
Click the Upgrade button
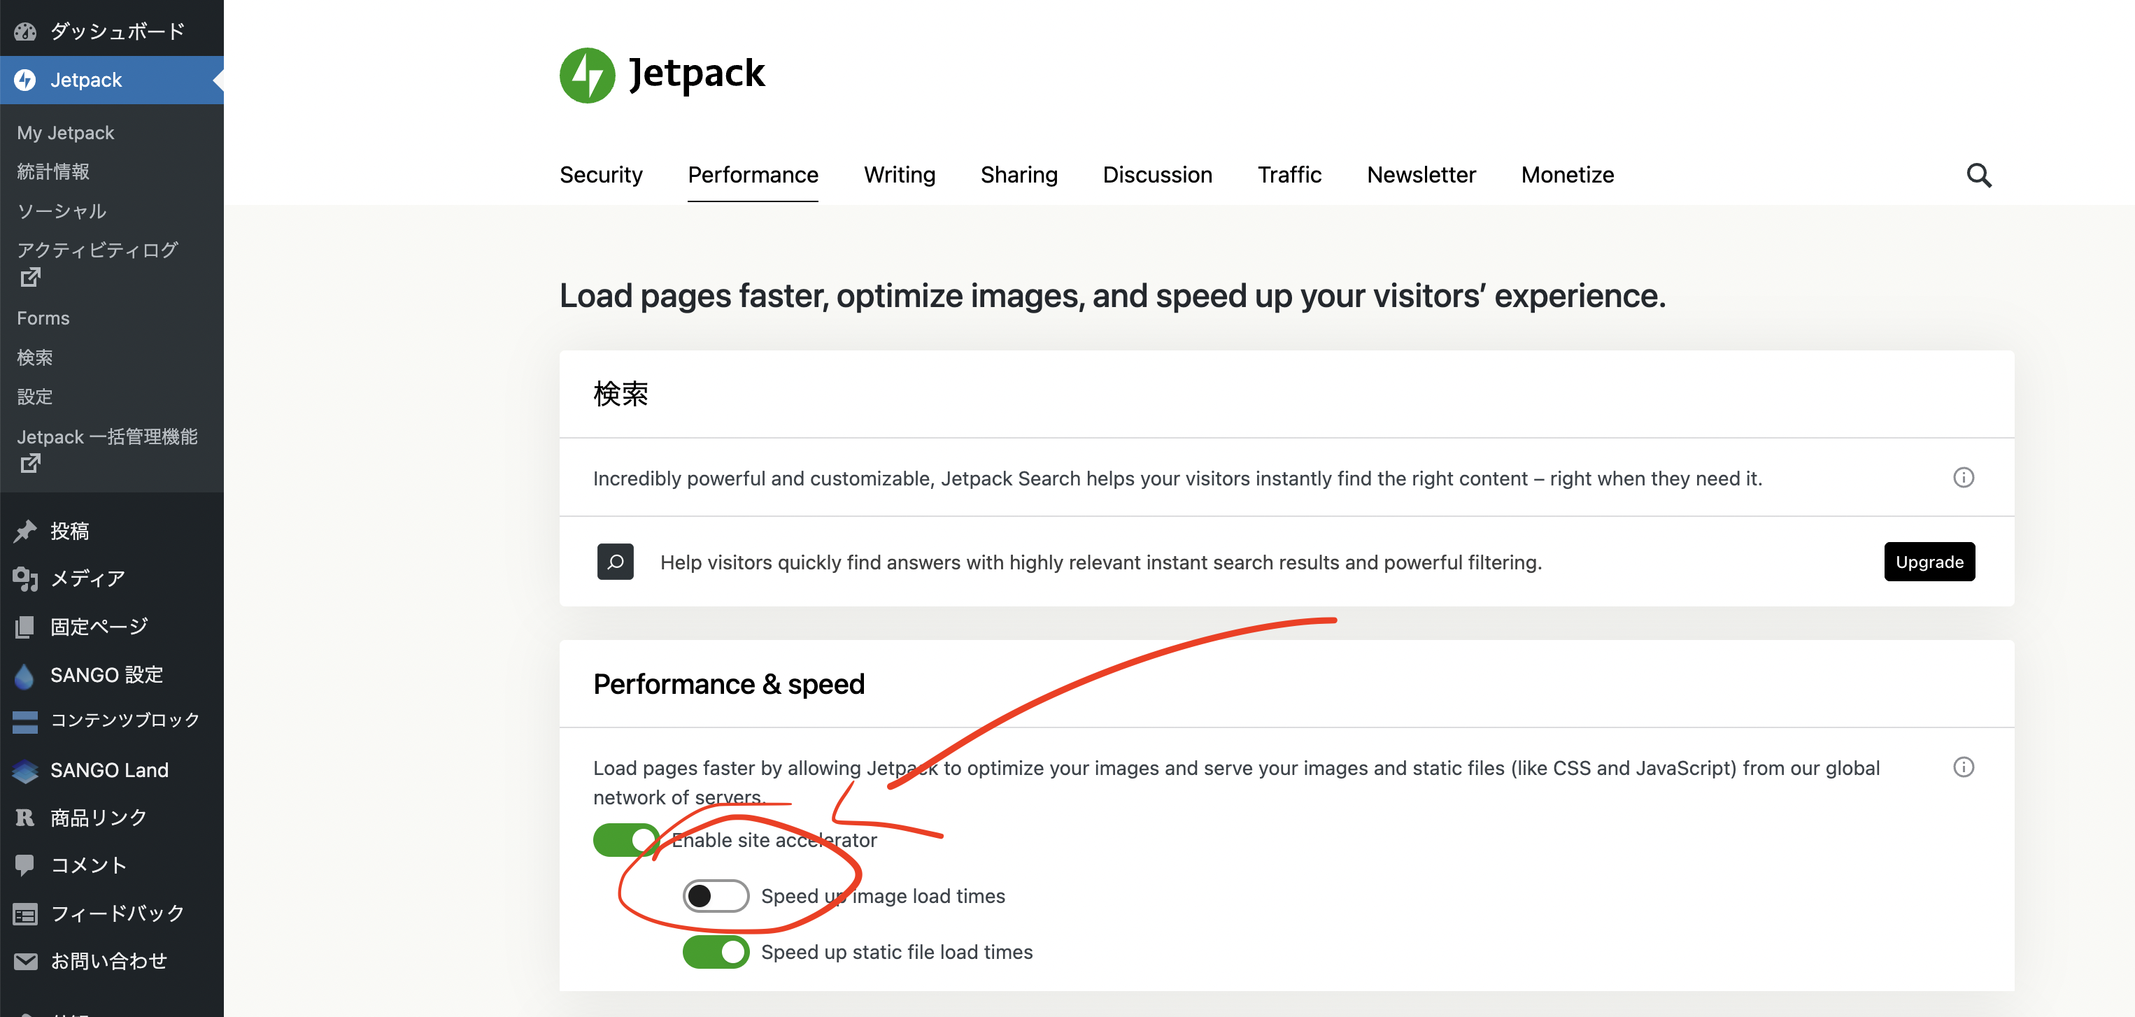click(1929, 562)
